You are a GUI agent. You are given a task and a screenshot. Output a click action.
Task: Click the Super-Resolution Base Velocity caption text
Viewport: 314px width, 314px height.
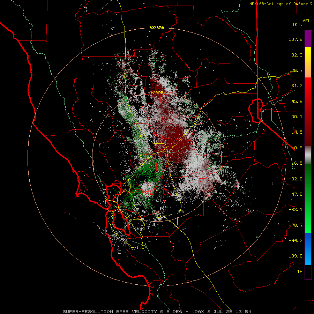(x=157, y=312)
